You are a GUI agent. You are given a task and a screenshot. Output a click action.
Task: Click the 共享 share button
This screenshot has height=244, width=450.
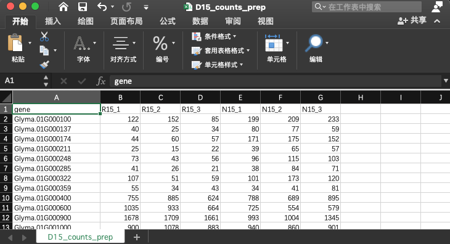412,20
